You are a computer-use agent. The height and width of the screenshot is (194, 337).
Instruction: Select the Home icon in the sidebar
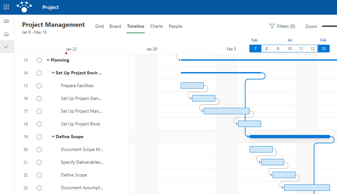[6, 33]
